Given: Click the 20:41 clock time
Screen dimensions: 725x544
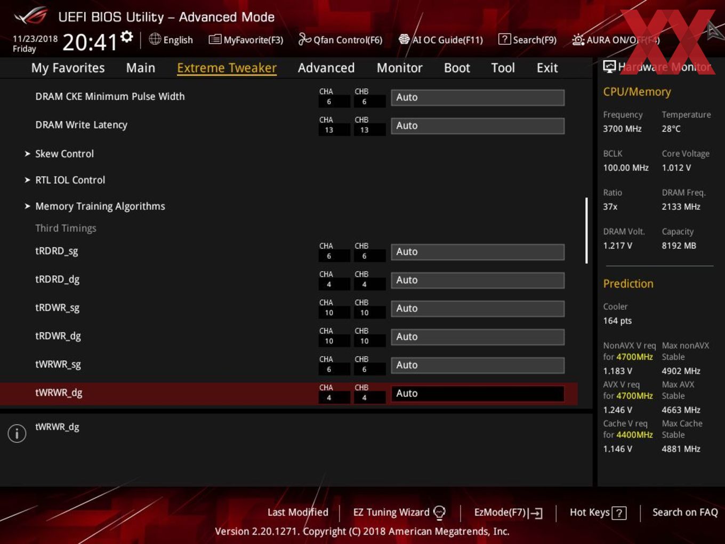Looking at the screenshot, I should (90, 42).
